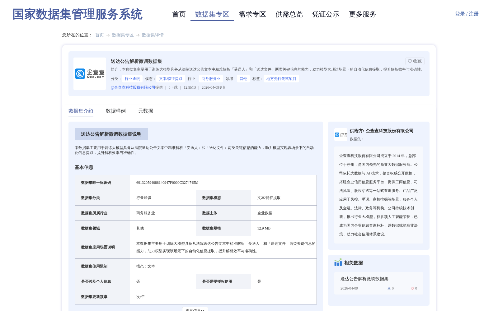498x311 pixels.
Task: Switch to the 元数据 tab
Action: (146, 111)
